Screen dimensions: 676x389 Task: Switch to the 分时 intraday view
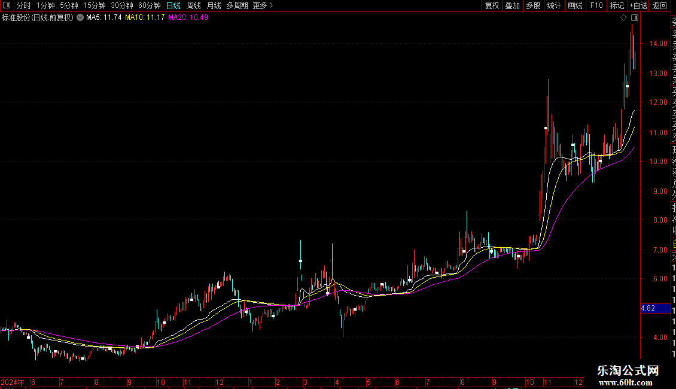[x=24, y=5]
